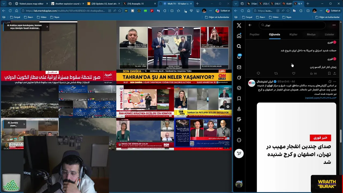The height and width of the screenshot is (193, 343).
Task: Switch to Popüler tab
Action: pos(255,34)
